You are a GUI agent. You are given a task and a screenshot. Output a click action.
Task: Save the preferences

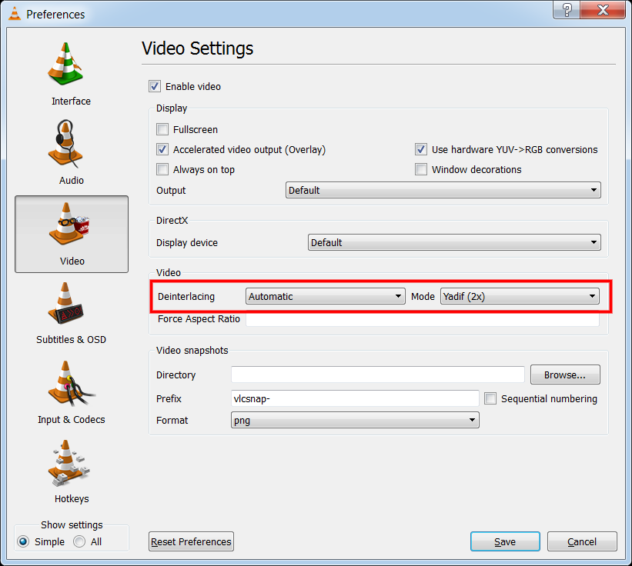click(505, 541)
